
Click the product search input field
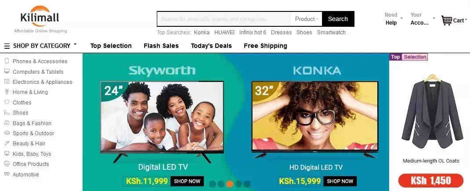point(224,19)
